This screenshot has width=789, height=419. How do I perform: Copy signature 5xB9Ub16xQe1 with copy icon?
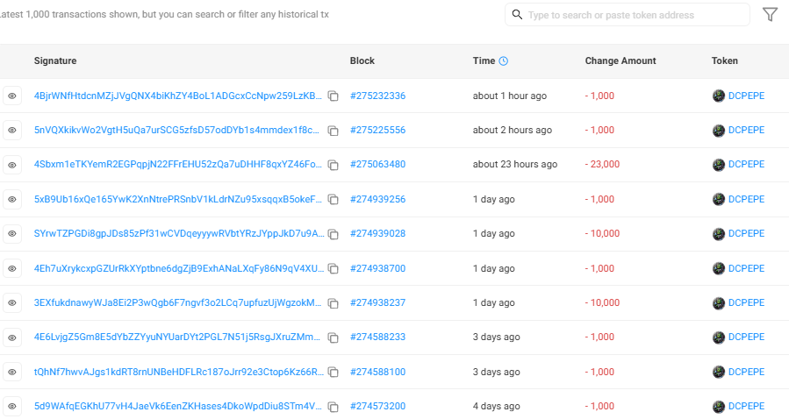pos(334,200)
